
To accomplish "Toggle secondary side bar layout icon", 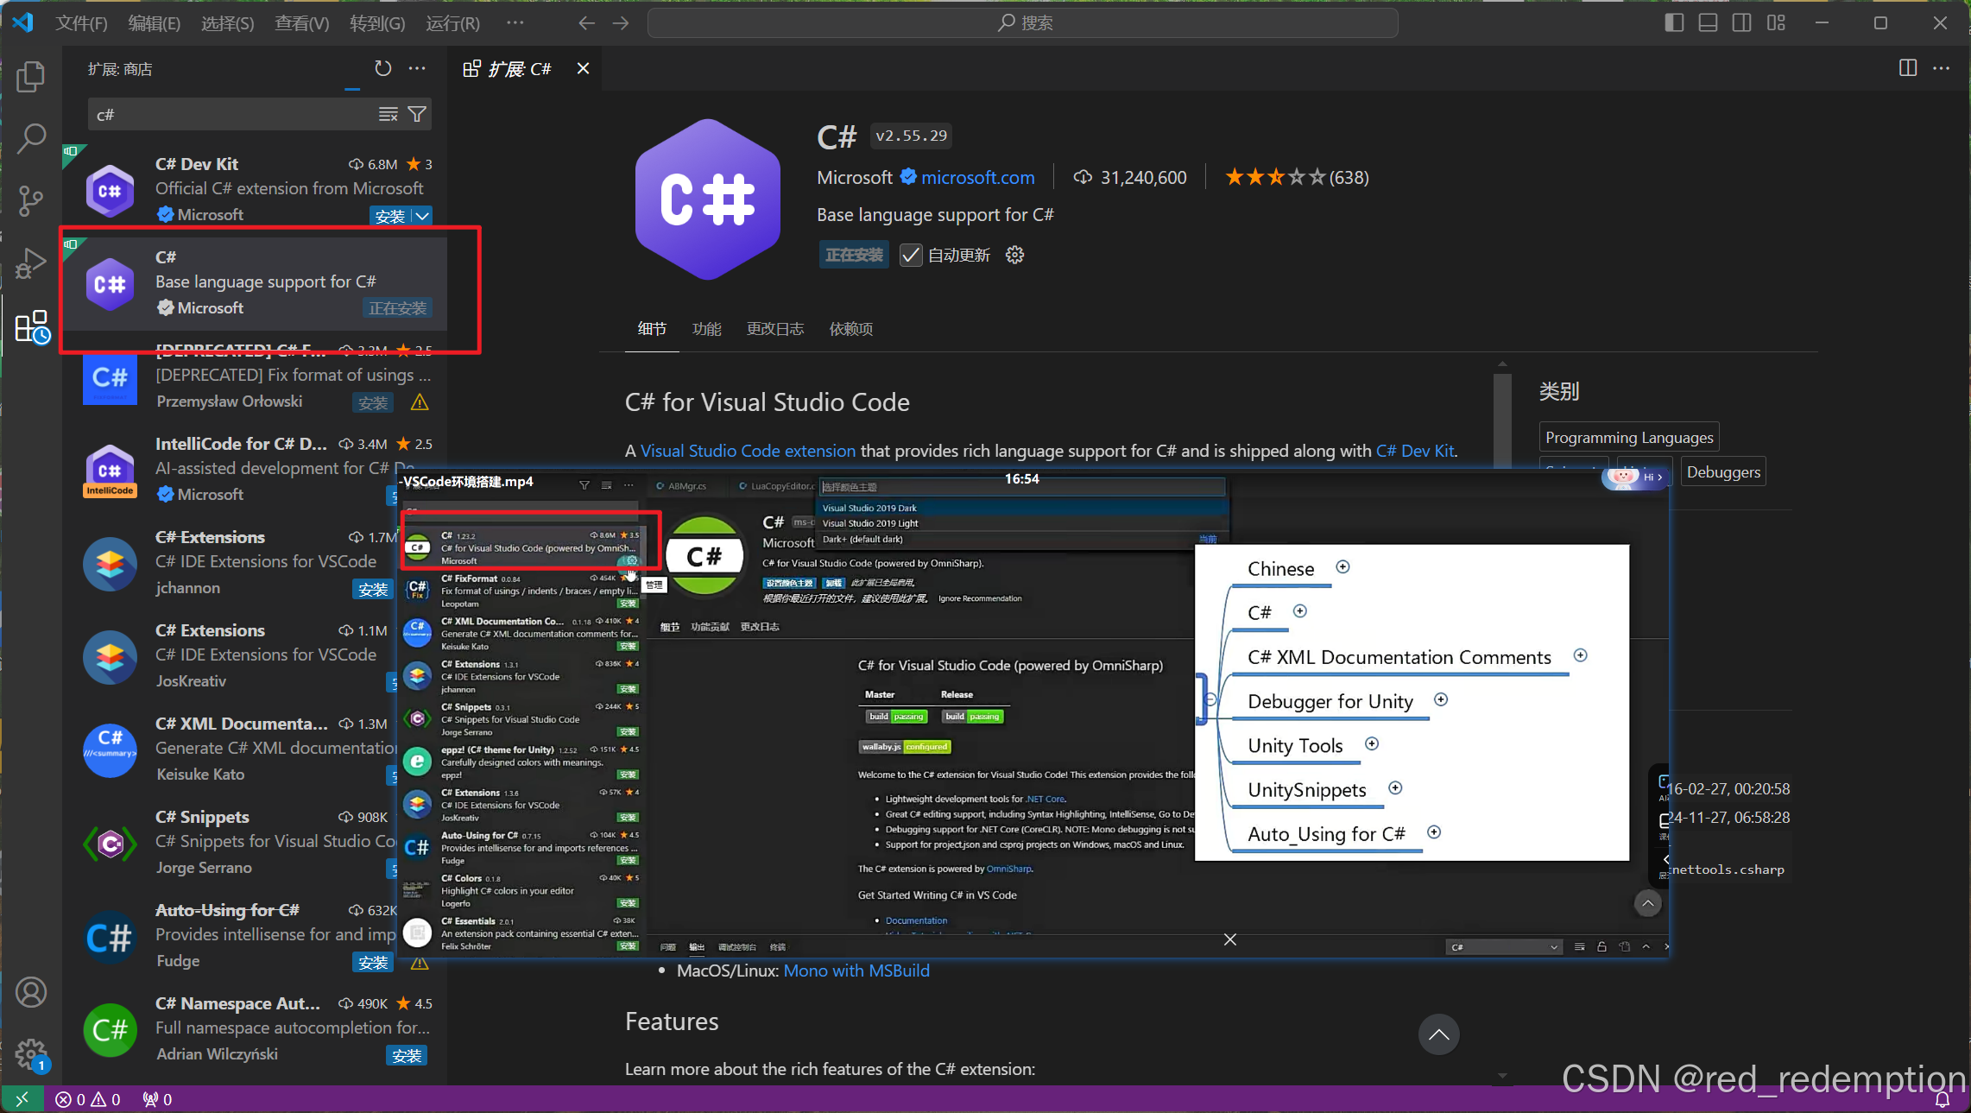I will pyautogui.click(x=1741, y=23).
